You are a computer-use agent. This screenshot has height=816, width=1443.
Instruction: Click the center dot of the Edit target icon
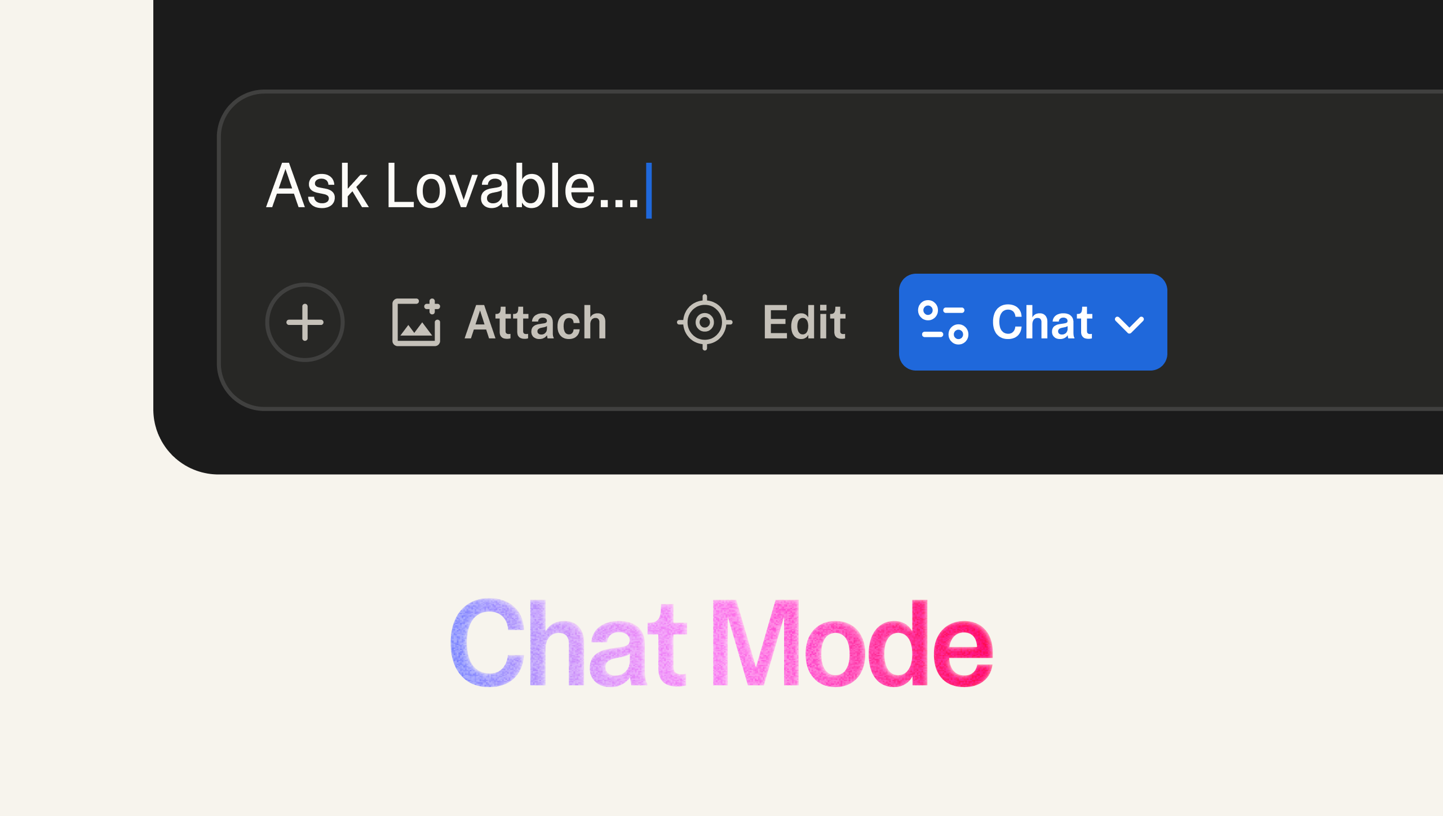705,322
